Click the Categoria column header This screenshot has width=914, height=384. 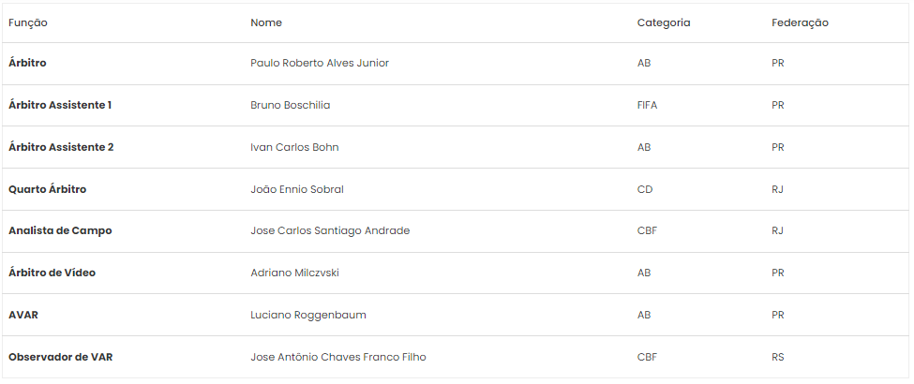tap(664, 22)
